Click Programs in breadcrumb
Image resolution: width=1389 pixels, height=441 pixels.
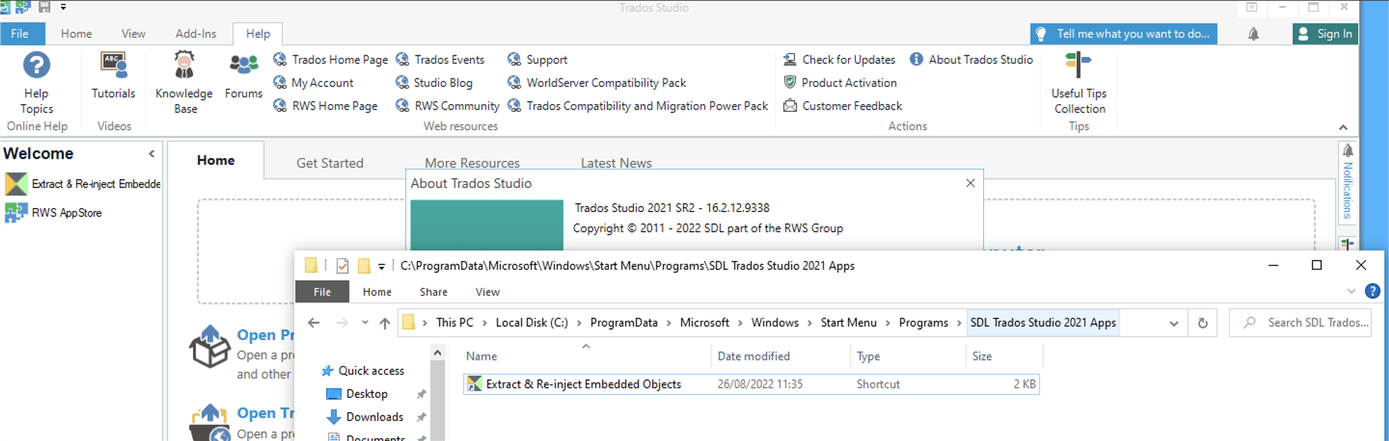[924, 323]
